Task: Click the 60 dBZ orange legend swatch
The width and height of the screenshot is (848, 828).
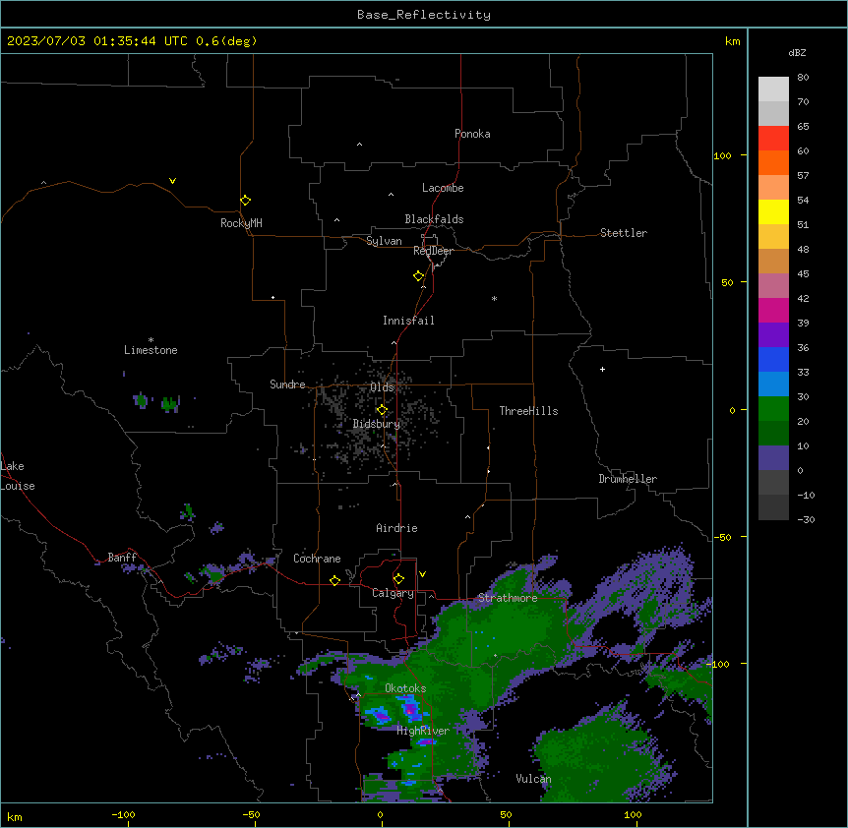Action: point(773,162)
